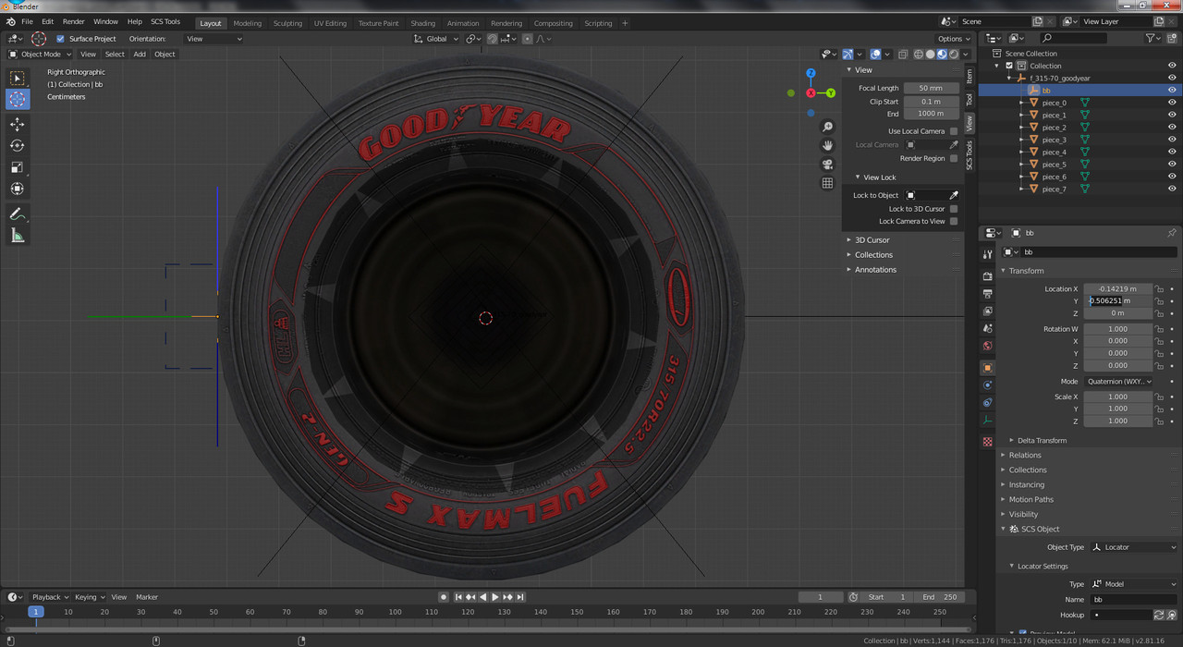Uncheck the Collection exclude checkbox
Viewport: 1183px width, 647px height.
(x=1009, y=66)
